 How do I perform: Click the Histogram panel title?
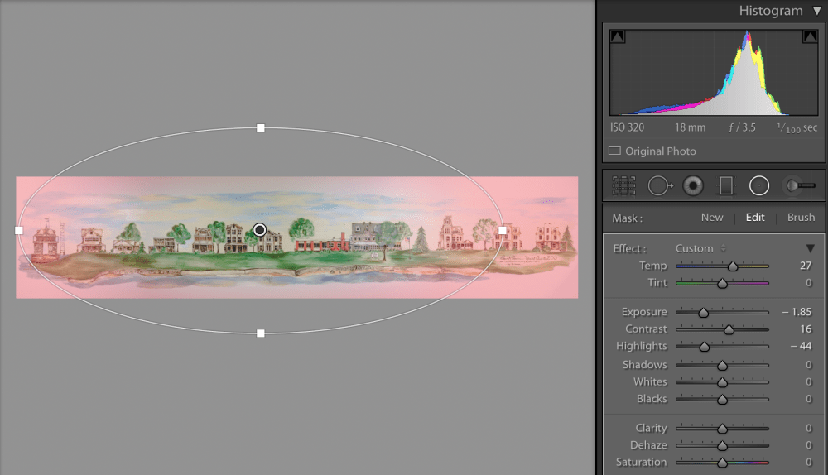[x=770, y=11]
